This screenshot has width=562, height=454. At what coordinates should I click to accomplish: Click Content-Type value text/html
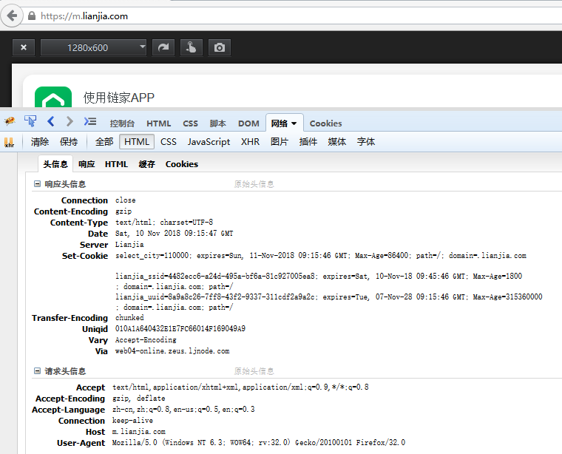click(164, 222)
